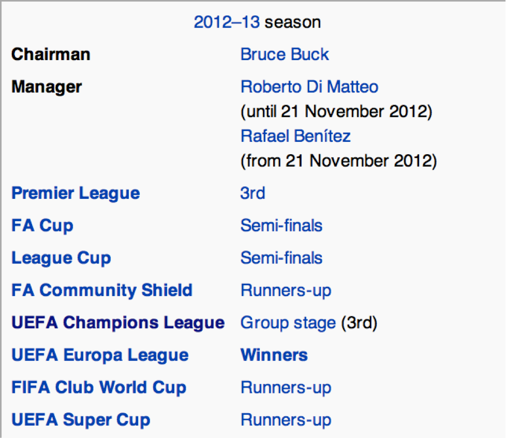Viewport: 506px width, 438px height.
Task: Open Rafael Benítez's page
Action: (x=295, y=136)
